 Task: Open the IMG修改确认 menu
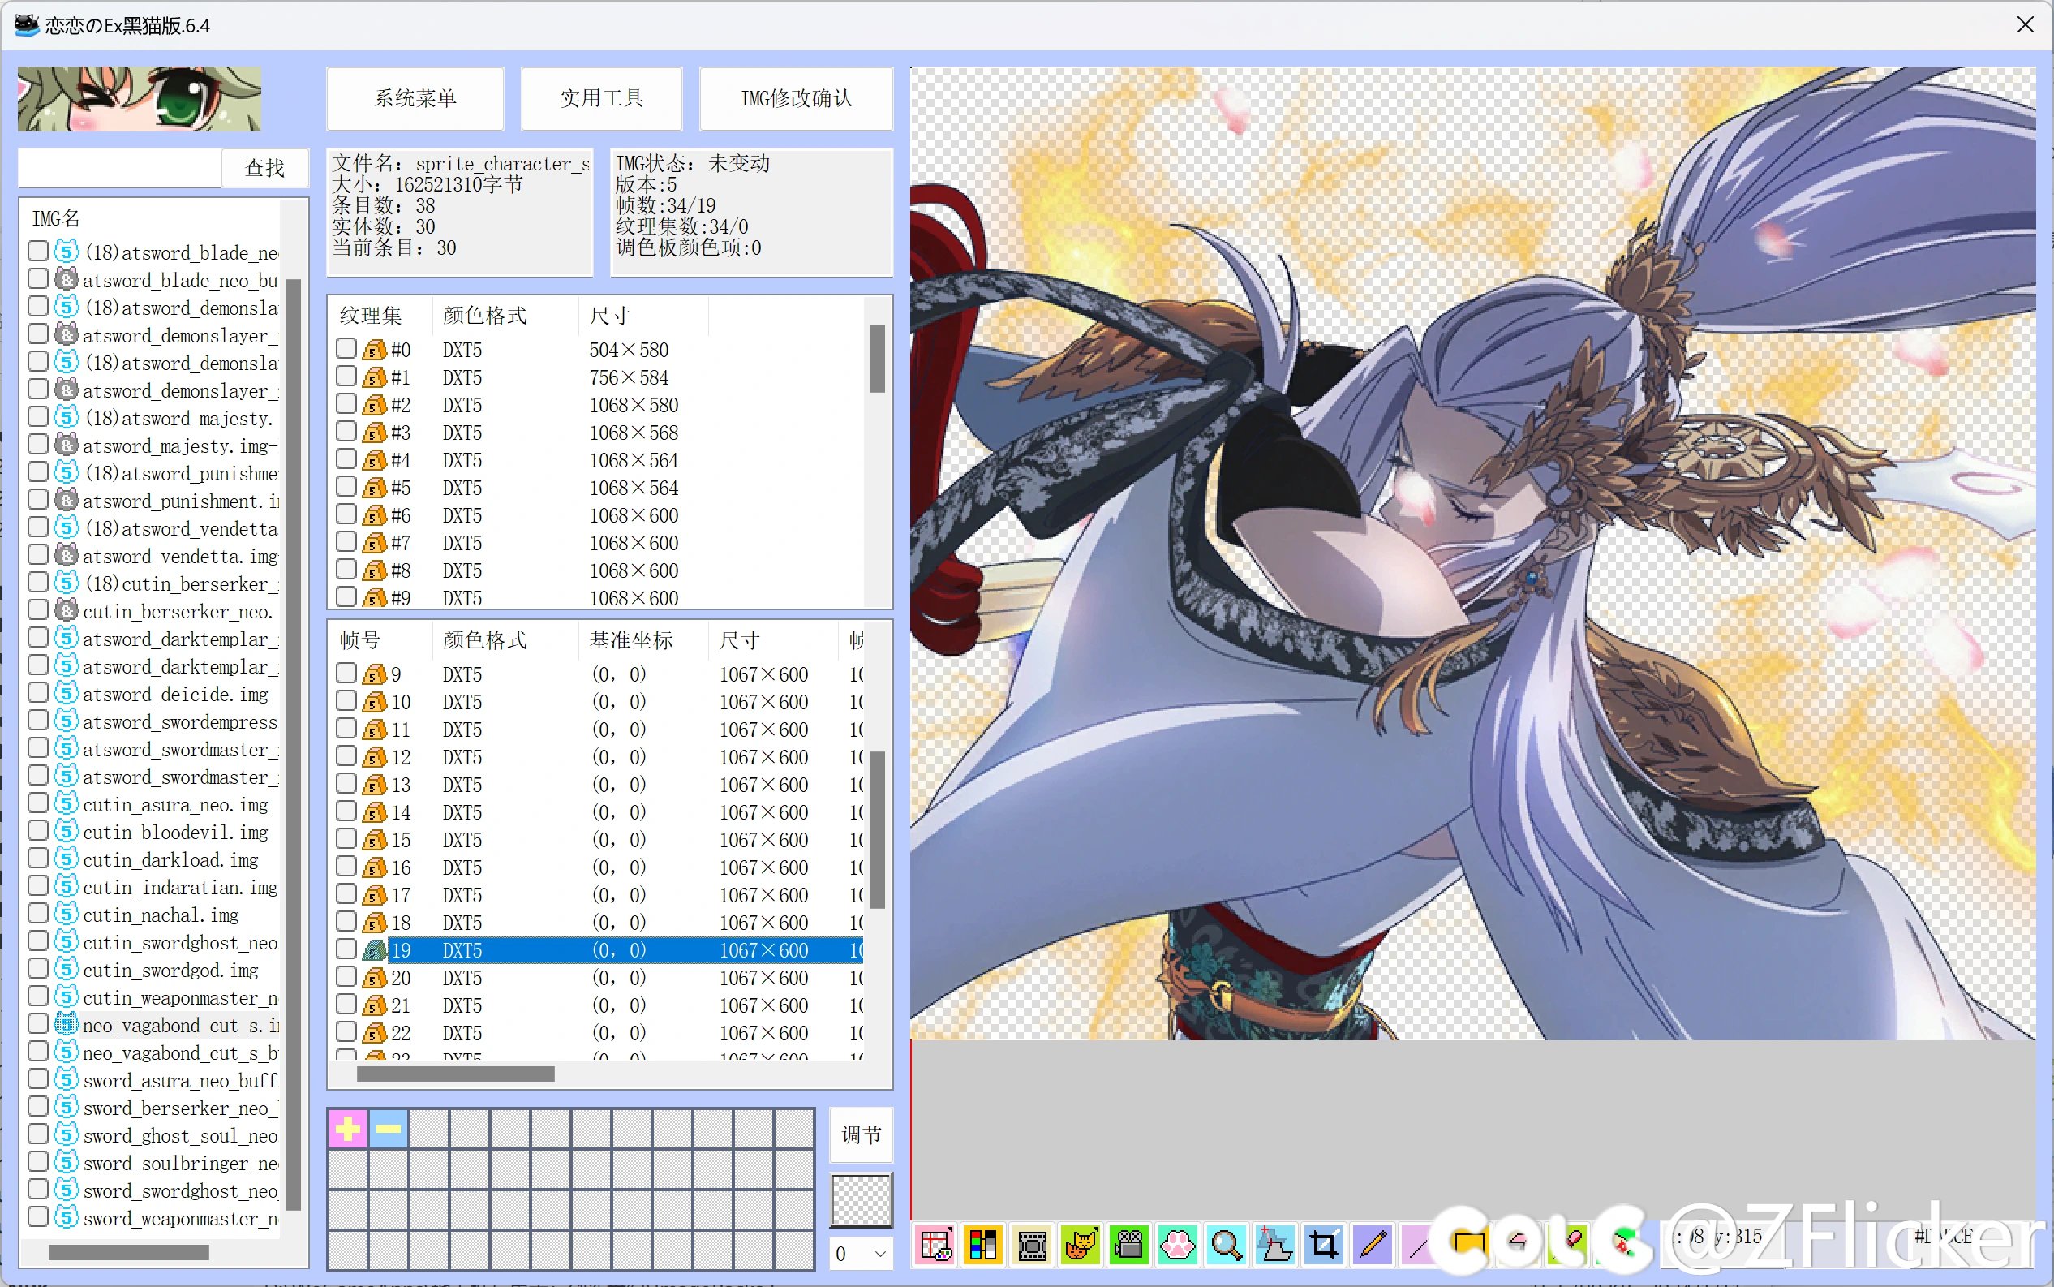(796, 98)
